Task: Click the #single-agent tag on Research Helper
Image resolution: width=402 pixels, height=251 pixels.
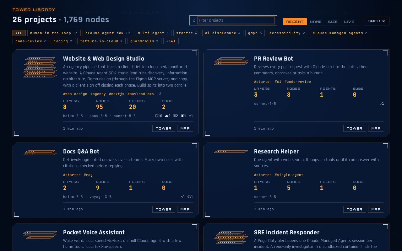Action: click(x=289, y=175)
